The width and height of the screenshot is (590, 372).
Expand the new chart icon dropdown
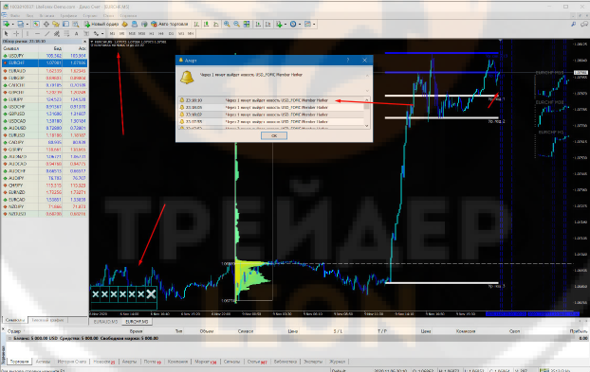pos(12,24)
